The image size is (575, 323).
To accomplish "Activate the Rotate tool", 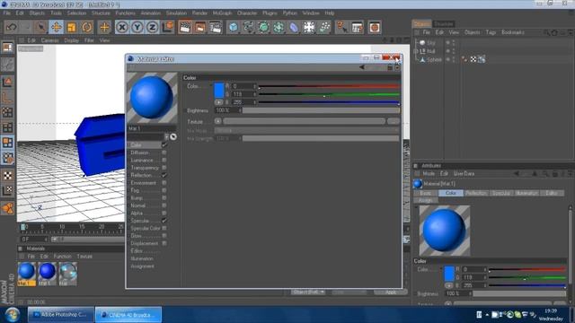I will (87, 27).
